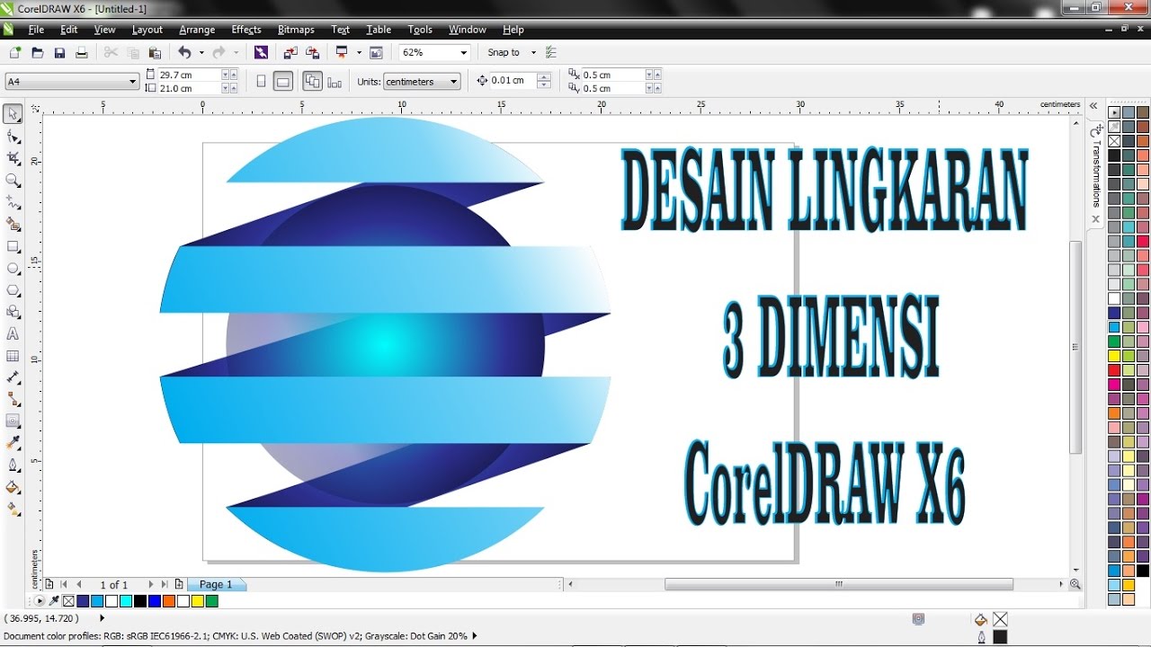Save the document
The width and height of the screenshot is (1151, 647).
[59, 53]
